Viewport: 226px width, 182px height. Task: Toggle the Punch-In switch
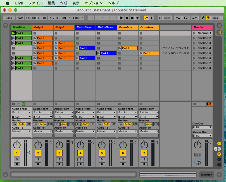click(178, 18)
